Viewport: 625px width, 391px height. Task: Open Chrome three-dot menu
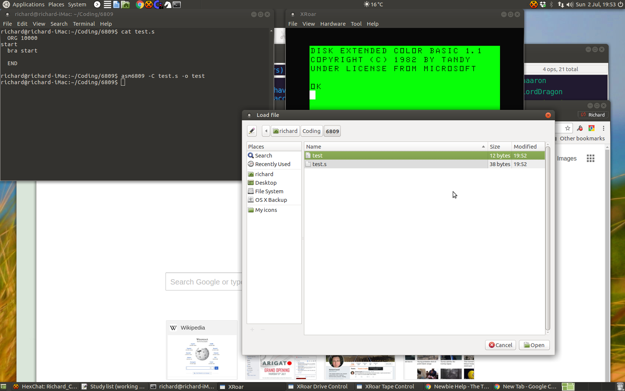[603, 128]
